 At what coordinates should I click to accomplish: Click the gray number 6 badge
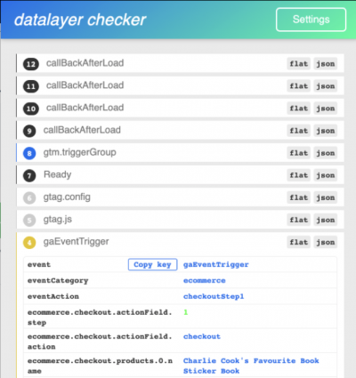pyautogui.click(x=29, y=197)
